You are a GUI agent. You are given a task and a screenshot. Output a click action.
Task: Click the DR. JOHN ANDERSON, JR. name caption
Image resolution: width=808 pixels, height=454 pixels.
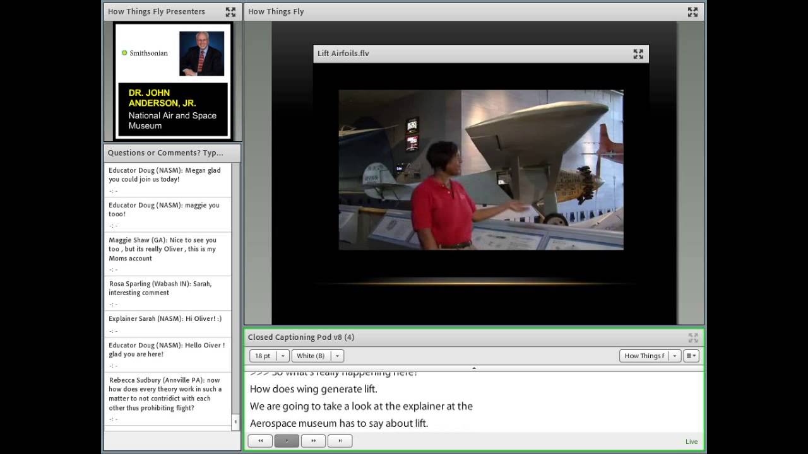click(162, 98)
